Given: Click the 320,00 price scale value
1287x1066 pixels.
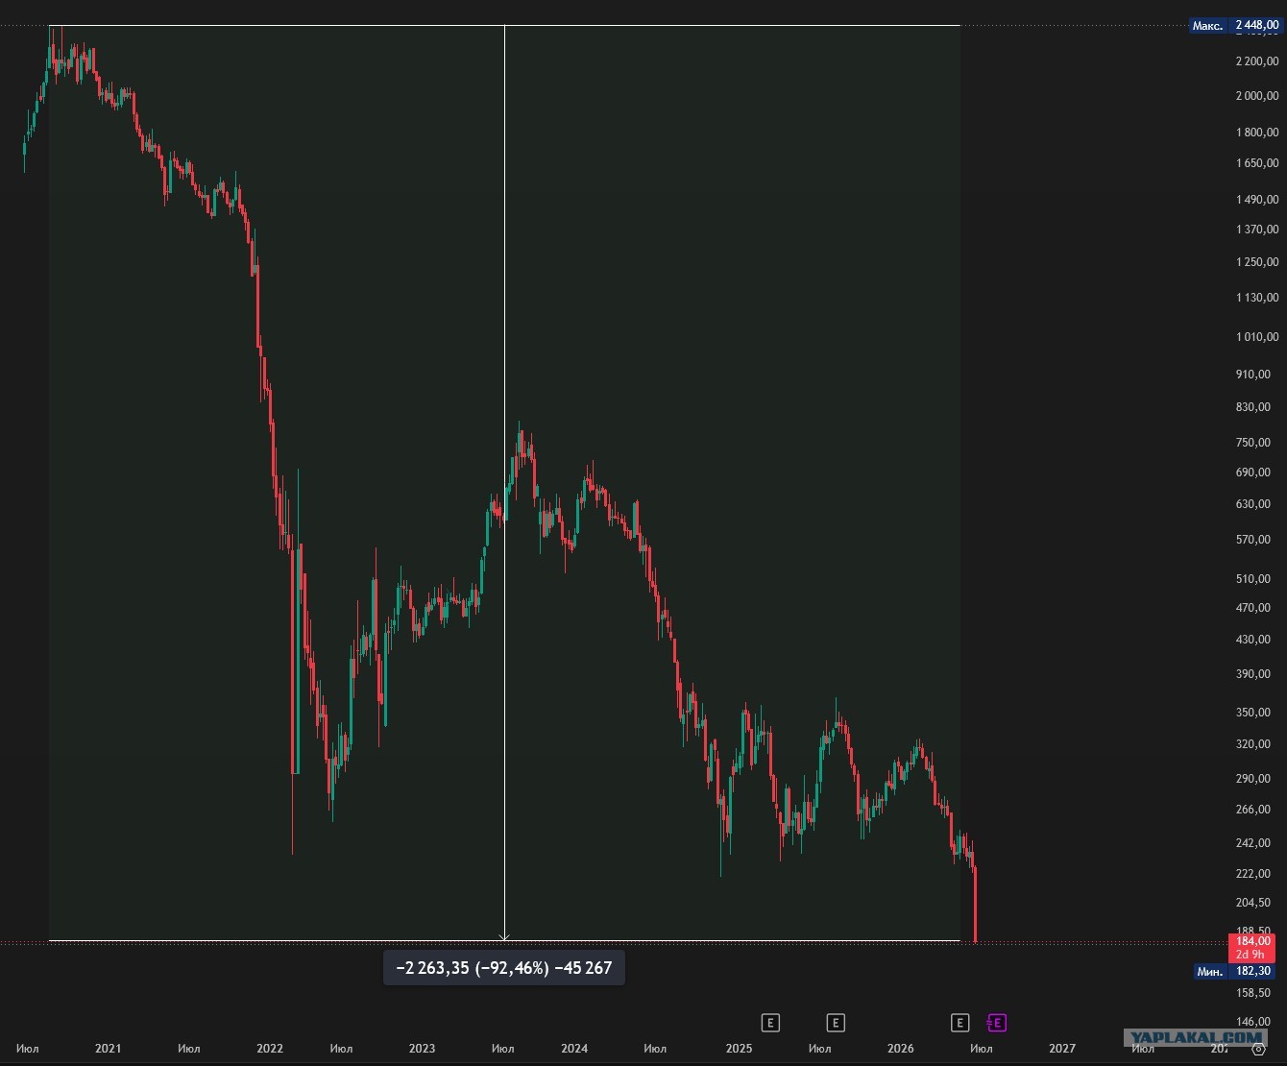Looking at the screenshot, I should point(1253,744).
